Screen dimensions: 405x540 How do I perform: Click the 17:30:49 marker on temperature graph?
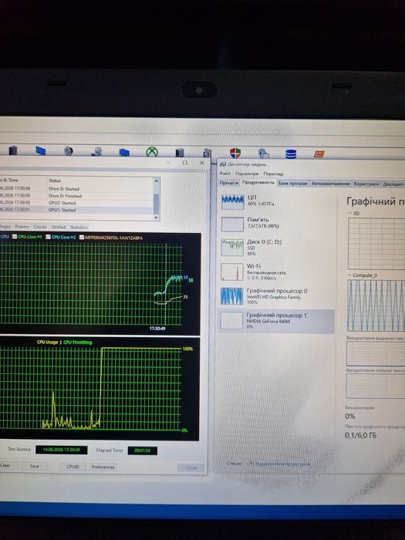click(157, 329)
